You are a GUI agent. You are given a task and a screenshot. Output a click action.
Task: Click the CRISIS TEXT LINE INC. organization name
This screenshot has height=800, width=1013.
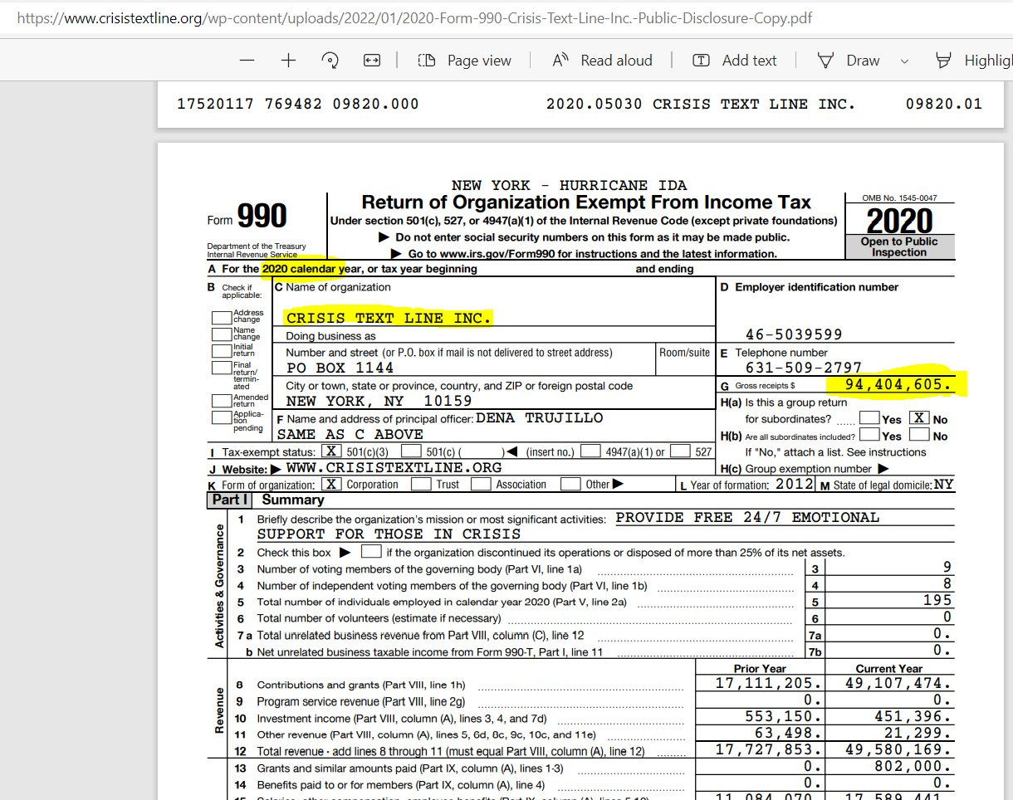pos(389,318)
